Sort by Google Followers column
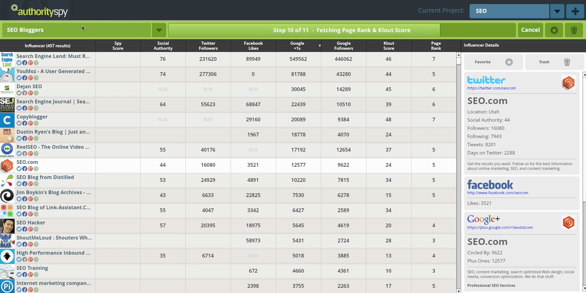 click(344, 45)
